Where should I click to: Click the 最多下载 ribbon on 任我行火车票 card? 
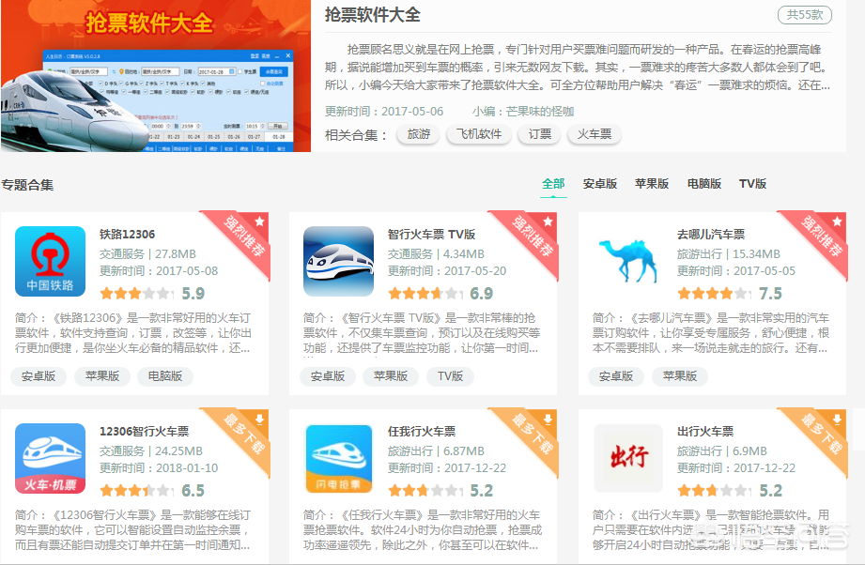[x=532, y=435]
